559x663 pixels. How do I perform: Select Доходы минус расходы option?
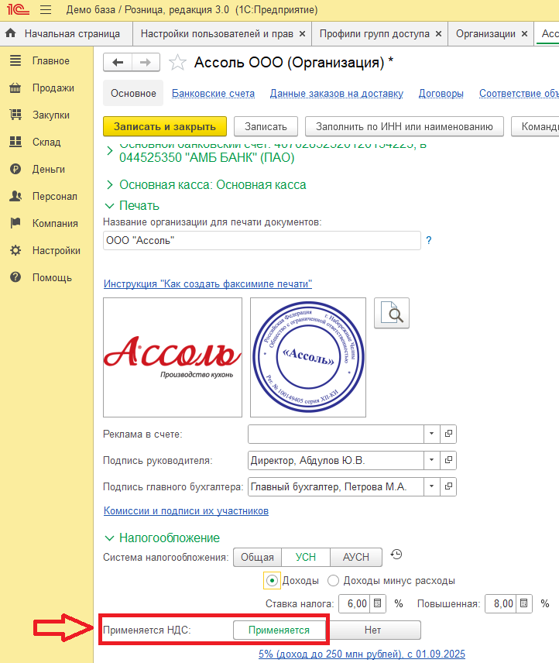[x=334, y=580]
